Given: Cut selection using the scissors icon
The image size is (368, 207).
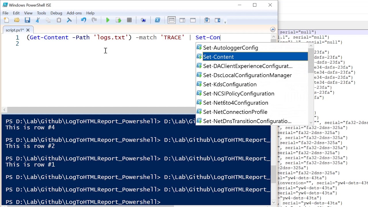Looking at the screenshot, I should [38, 20].
